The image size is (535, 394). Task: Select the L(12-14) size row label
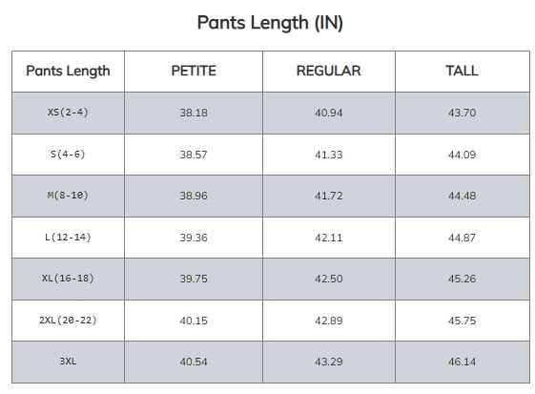point(68,238)
